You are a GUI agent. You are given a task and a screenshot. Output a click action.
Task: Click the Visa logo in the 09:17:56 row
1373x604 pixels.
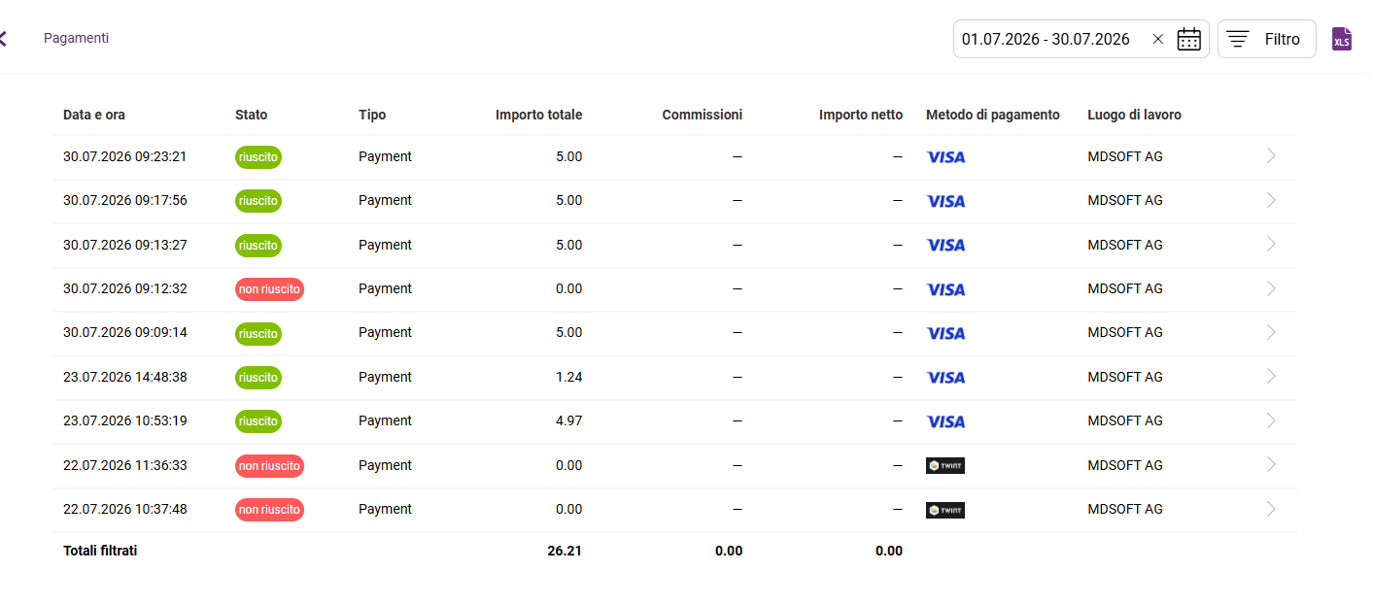(945, 201)
